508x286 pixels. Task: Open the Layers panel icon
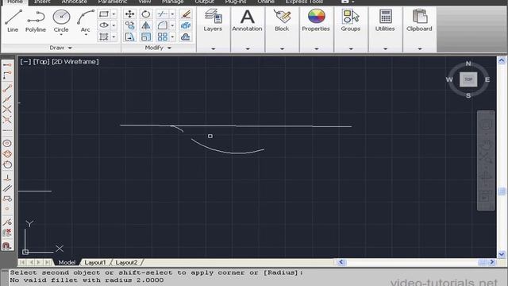tap(213, 16)
